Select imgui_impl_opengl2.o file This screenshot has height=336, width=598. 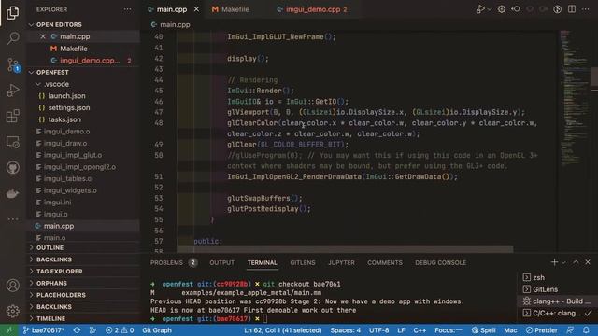click(x=79, y=167)
